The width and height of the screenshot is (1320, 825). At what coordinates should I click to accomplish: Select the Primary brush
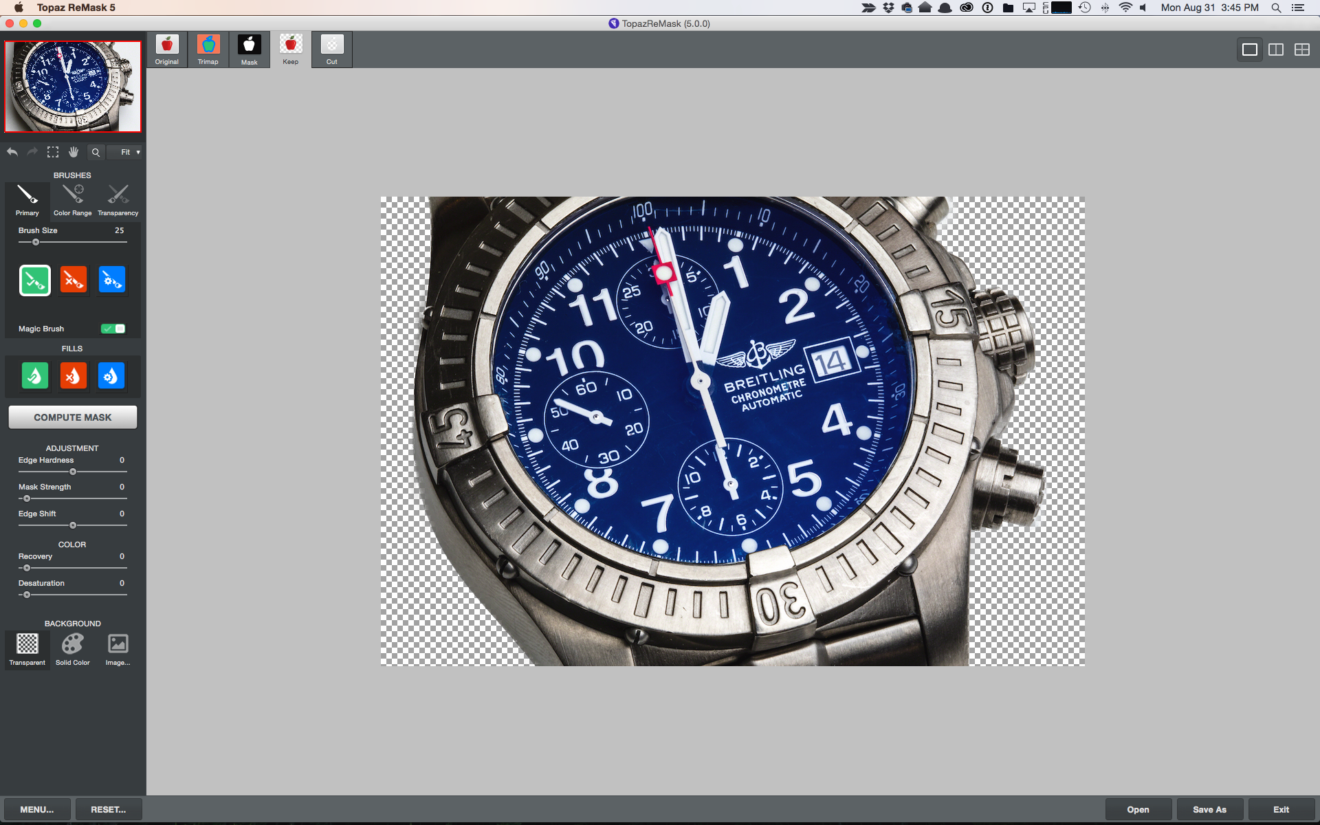point(27,200)
